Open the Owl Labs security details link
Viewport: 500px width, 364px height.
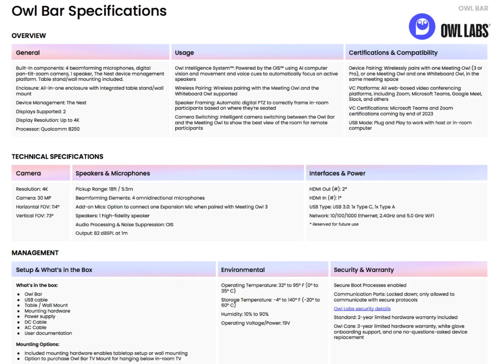pyautogui.click(x=362, y=308)
